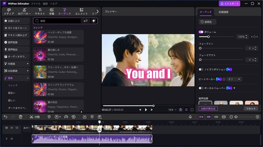
Task: Click the フェードイン slider handle
Action: tap(200, 48)
